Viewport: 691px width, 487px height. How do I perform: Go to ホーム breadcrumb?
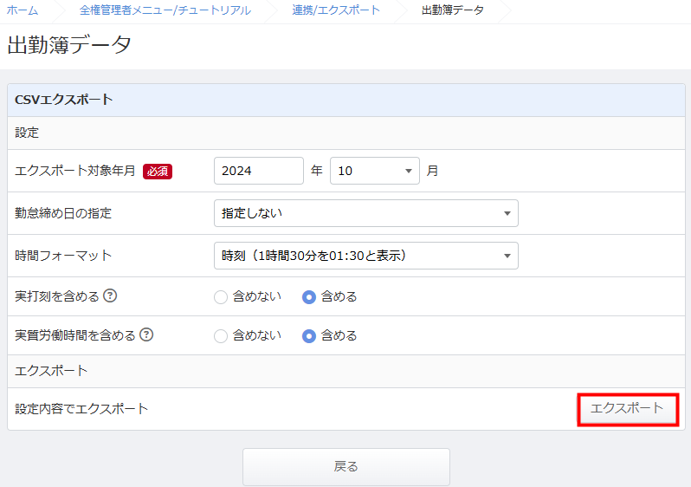(22, 10)
